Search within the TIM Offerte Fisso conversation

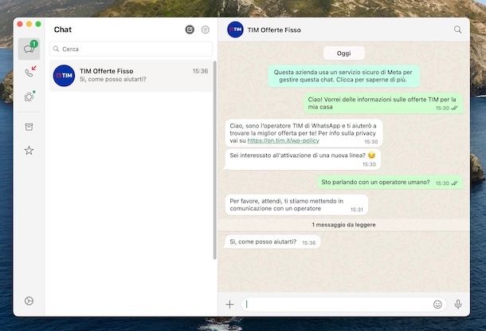pyautogui.click(x=457, y=30)
